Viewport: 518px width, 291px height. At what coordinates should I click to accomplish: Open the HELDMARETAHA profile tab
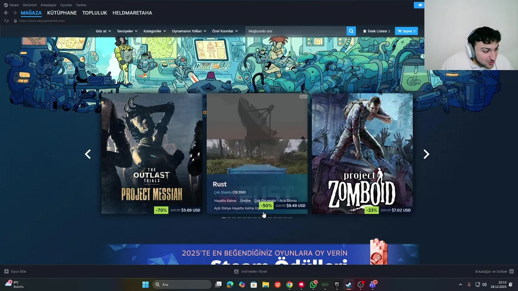(132, 13)
